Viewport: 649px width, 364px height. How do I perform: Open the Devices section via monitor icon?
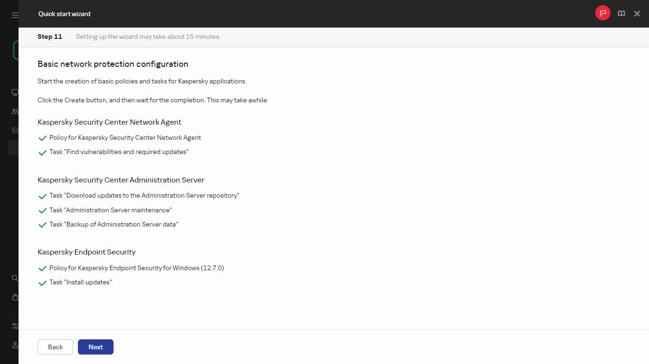click(x=14, y=92)
